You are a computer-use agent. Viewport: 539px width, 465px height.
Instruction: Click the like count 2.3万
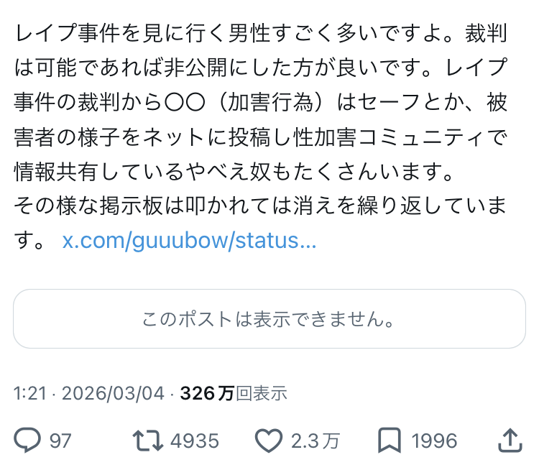point(315,441)
